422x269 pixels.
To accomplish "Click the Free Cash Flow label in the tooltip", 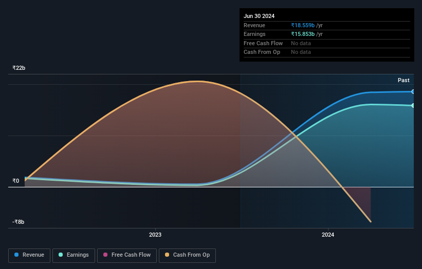I will 263,43.
